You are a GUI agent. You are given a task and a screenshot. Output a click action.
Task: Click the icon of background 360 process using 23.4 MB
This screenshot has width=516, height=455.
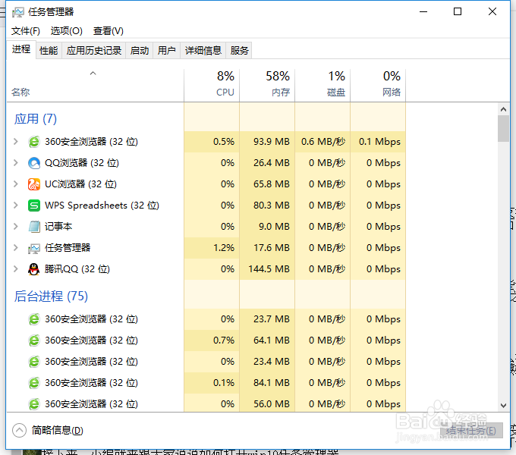[x=34, y=362]
